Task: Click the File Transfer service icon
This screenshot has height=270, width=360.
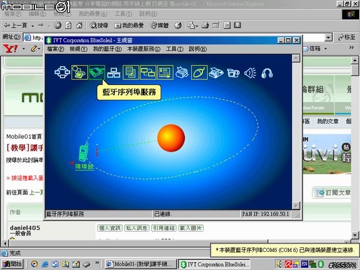Action: pyautogui.click(x=131, y=73)
